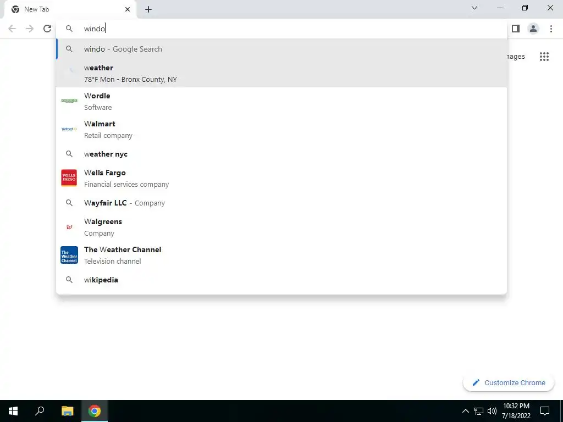Click The Weather Channel logo icon
Screen dimensions: 563x422
pos(69,255)
